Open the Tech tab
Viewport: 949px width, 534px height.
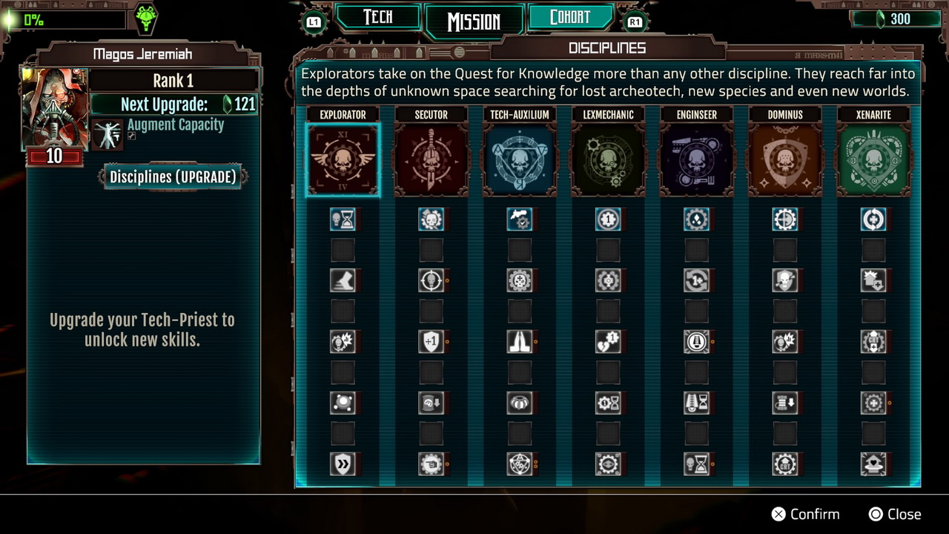point(377,18)
